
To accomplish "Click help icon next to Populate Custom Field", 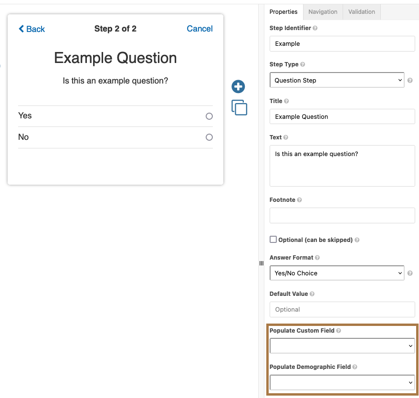I will click(x=338, y=331).
